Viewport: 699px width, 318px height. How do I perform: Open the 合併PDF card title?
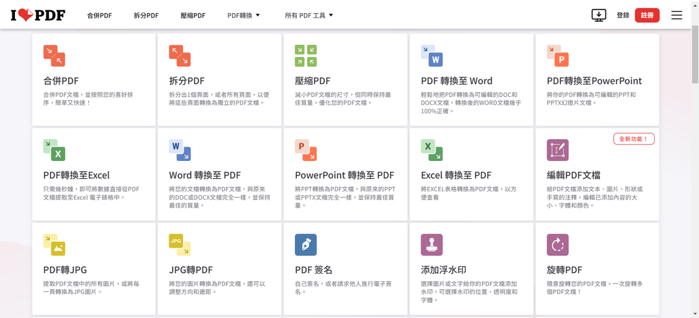(x=61, y=81)
